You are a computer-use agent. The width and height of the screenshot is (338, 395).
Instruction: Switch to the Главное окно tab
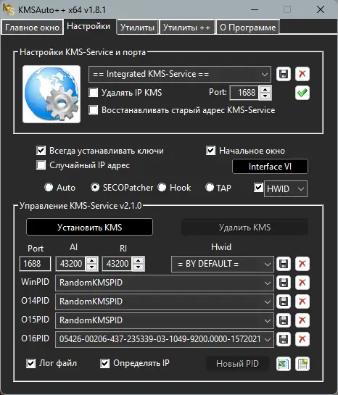pyautogui.click(x=32, y=28)
